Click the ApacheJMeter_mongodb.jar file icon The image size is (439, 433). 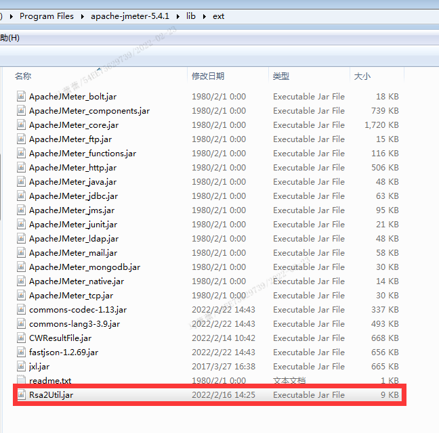pos(21,267)
